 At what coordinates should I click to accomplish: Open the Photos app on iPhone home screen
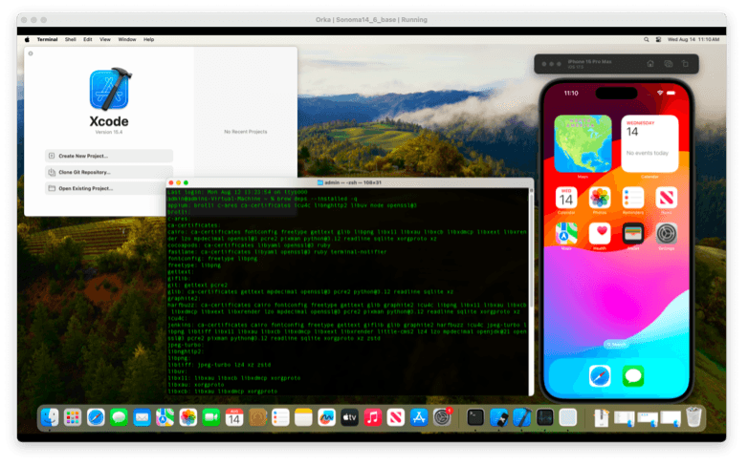pyautogui.click(x=600, y=198)
